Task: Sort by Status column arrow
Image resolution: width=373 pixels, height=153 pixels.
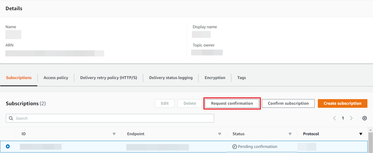Action: (x=290, y=134)
